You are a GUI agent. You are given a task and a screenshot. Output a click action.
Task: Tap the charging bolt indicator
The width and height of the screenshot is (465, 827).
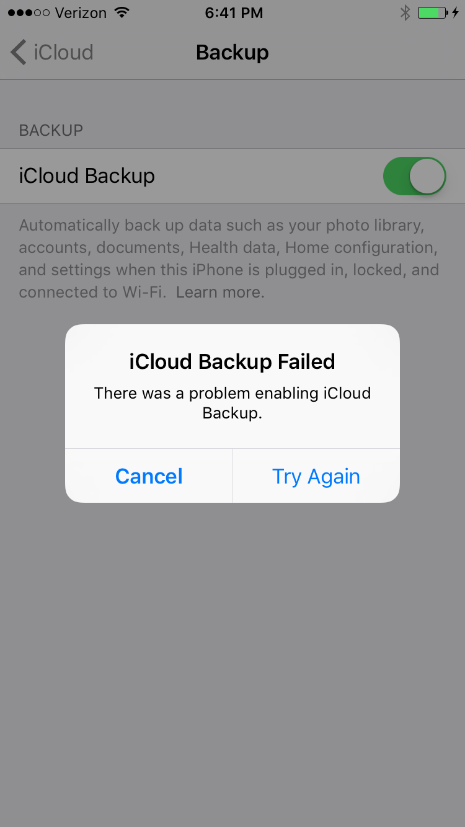pyautogui.click(x=455, y=12)
